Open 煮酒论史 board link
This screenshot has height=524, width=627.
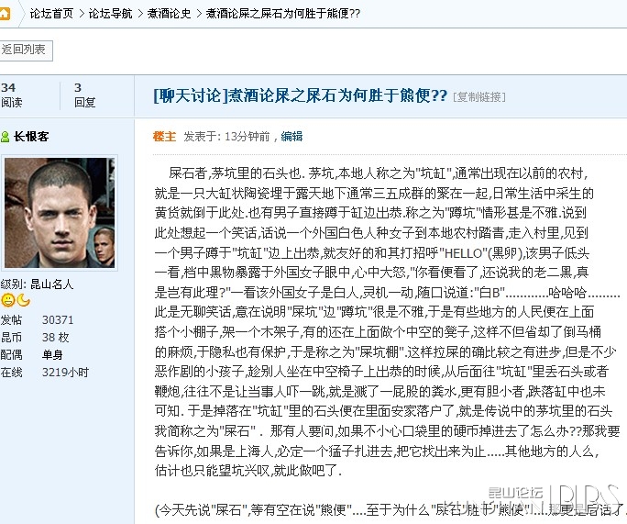tap(170, 14)
